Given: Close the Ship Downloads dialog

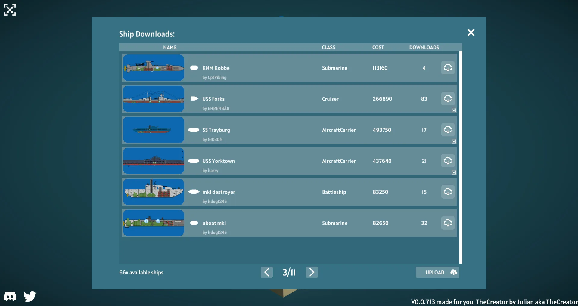Looking at the screenshot, I should coord(471,32).
